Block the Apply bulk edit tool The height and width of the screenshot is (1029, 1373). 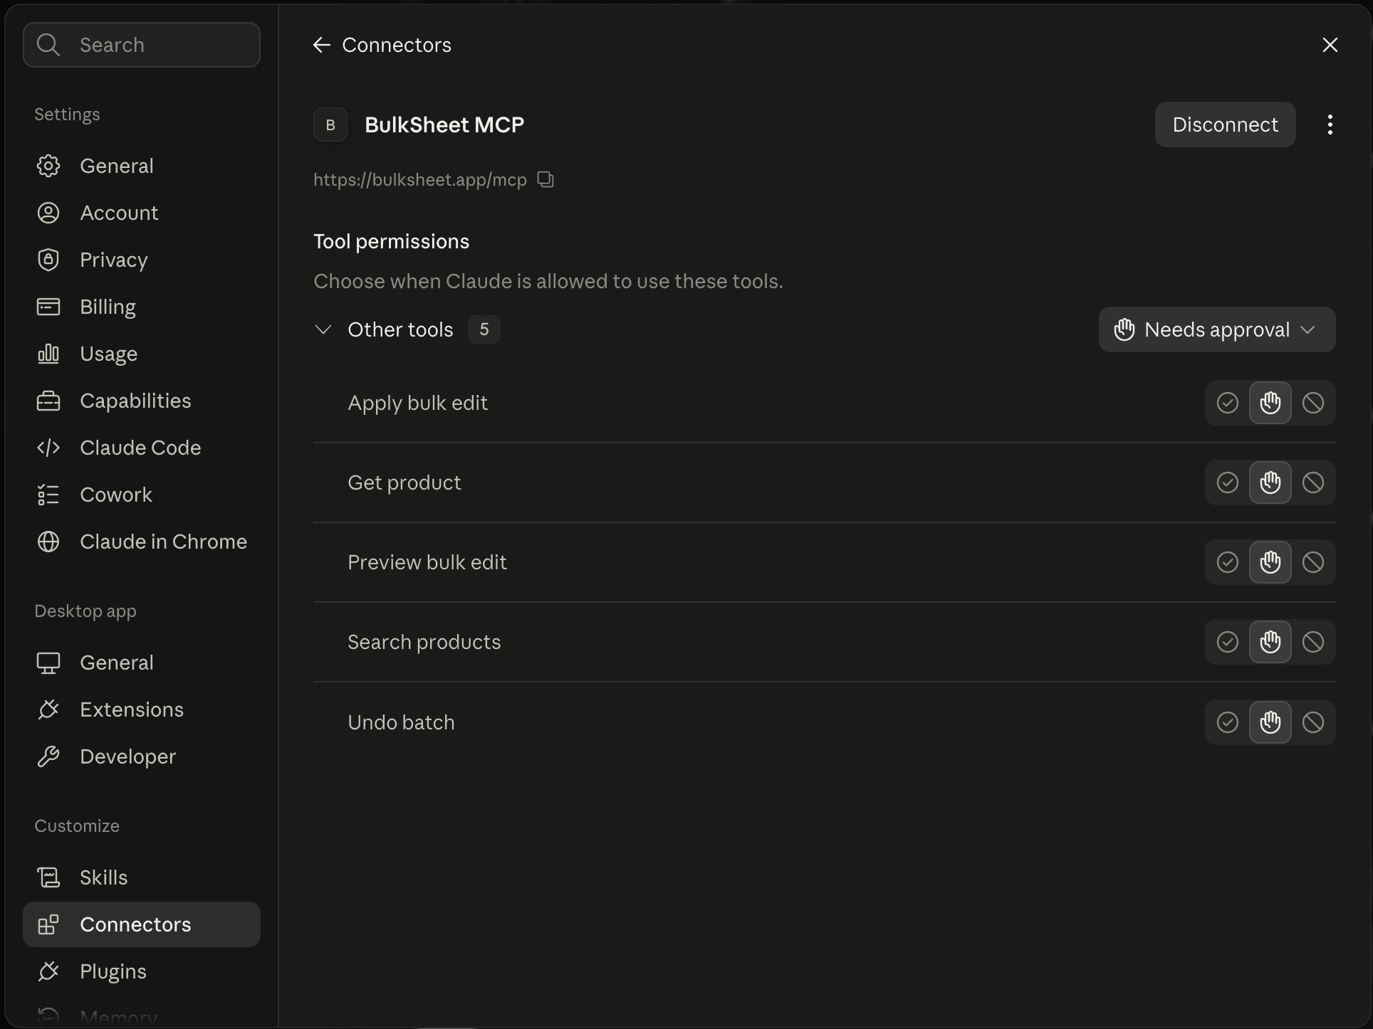pyautogui.click(x=1312, y=403)
